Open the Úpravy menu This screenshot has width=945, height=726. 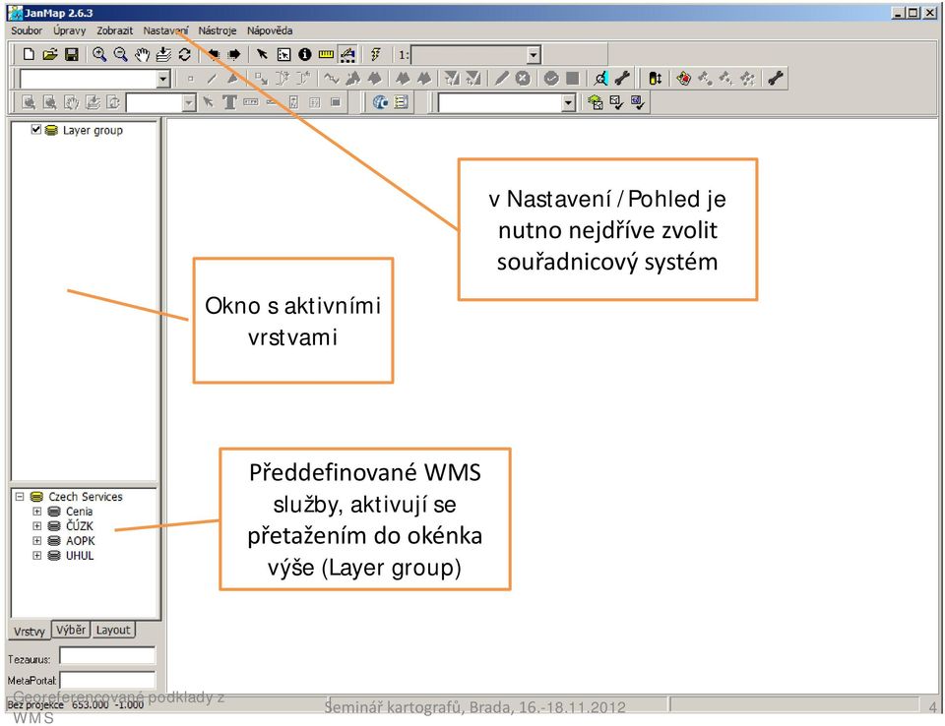click(69, 30)
